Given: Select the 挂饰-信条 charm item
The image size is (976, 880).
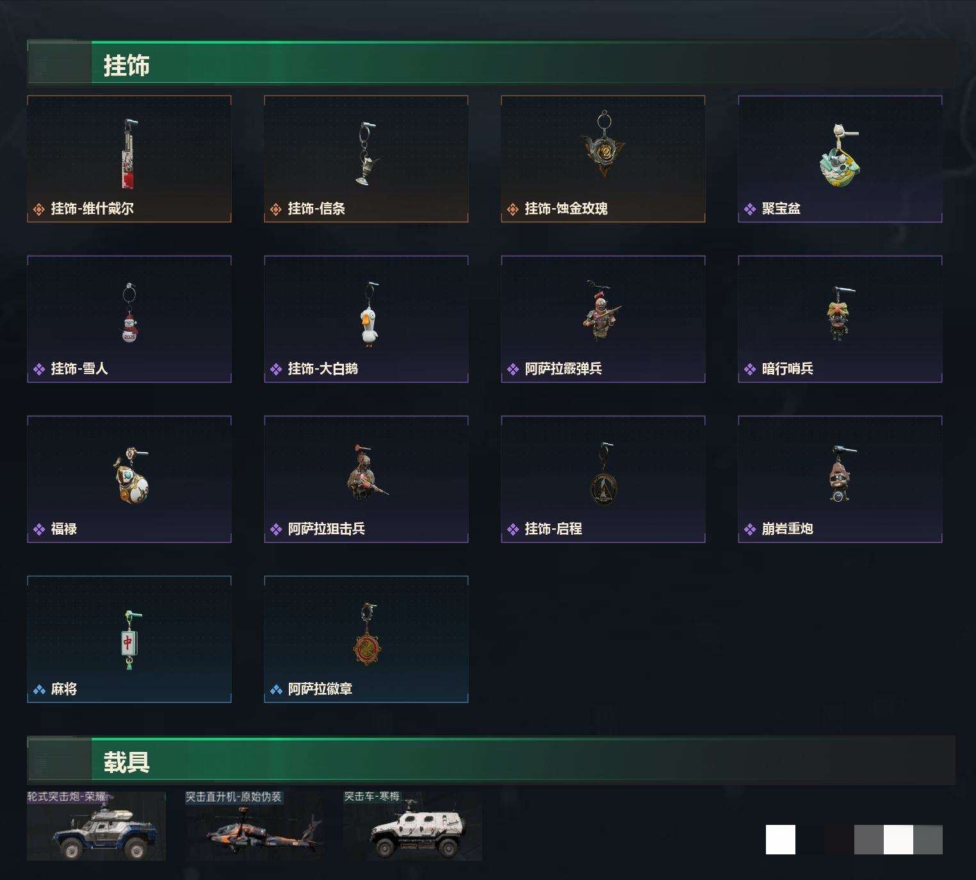Looking at the screenshot, I should [366, 159].
